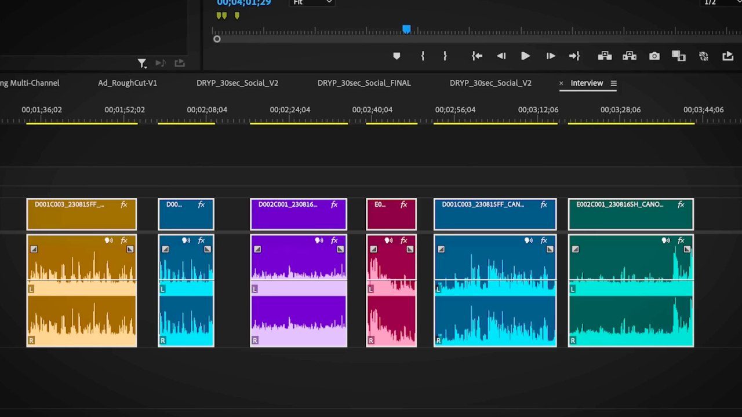742x417 pixels.
Task: Click the play-audio note icon in the left panel
Action: (161, 63)
